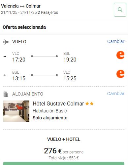Click the outbound flight route line
Viewport: 128px width, 165px height.
click(45, 56)
